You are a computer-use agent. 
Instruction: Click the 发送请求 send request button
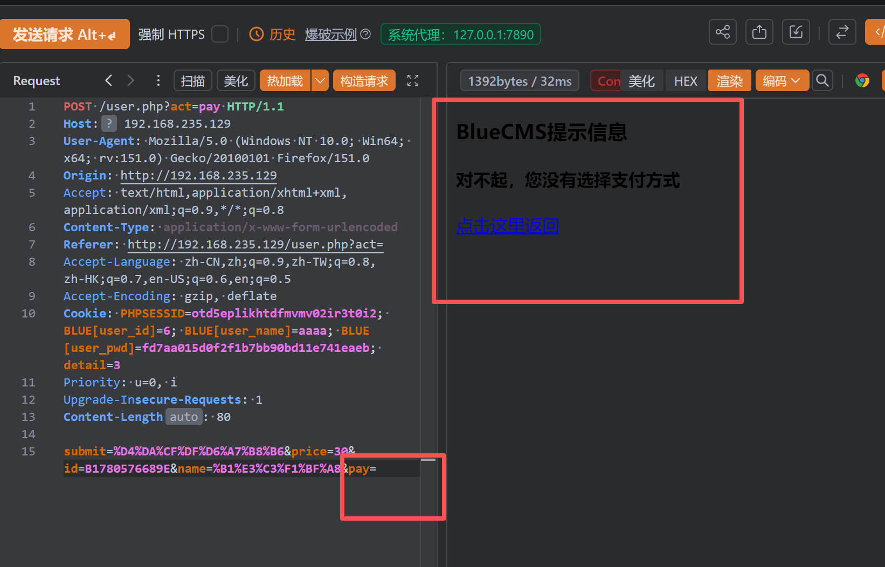point(65,34)
